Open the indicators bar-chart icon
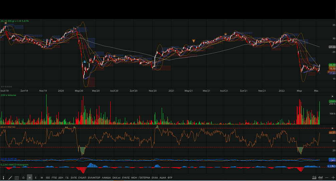Image resolution: width=336 pixels, height=181 pixels. click(321, 178)
